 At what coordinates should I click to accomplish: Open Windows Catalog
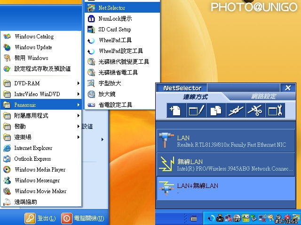(41, 37)
